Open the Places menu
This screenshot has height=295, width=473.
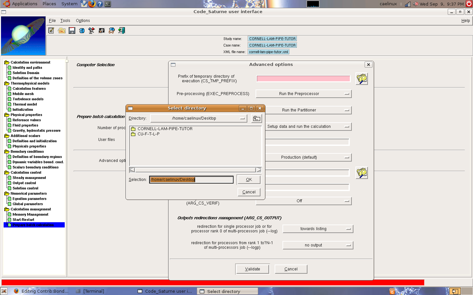(49, 4)
